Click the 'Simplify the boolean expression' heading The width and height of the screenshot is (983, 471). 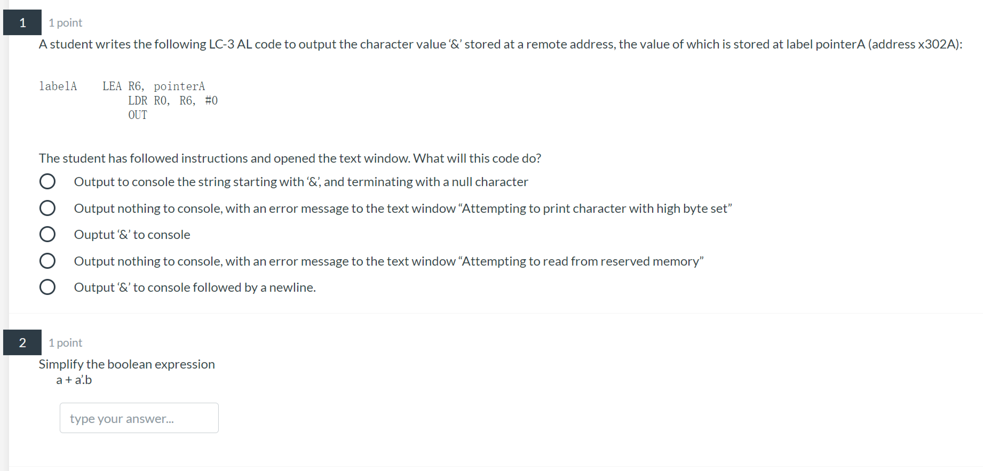126,364
